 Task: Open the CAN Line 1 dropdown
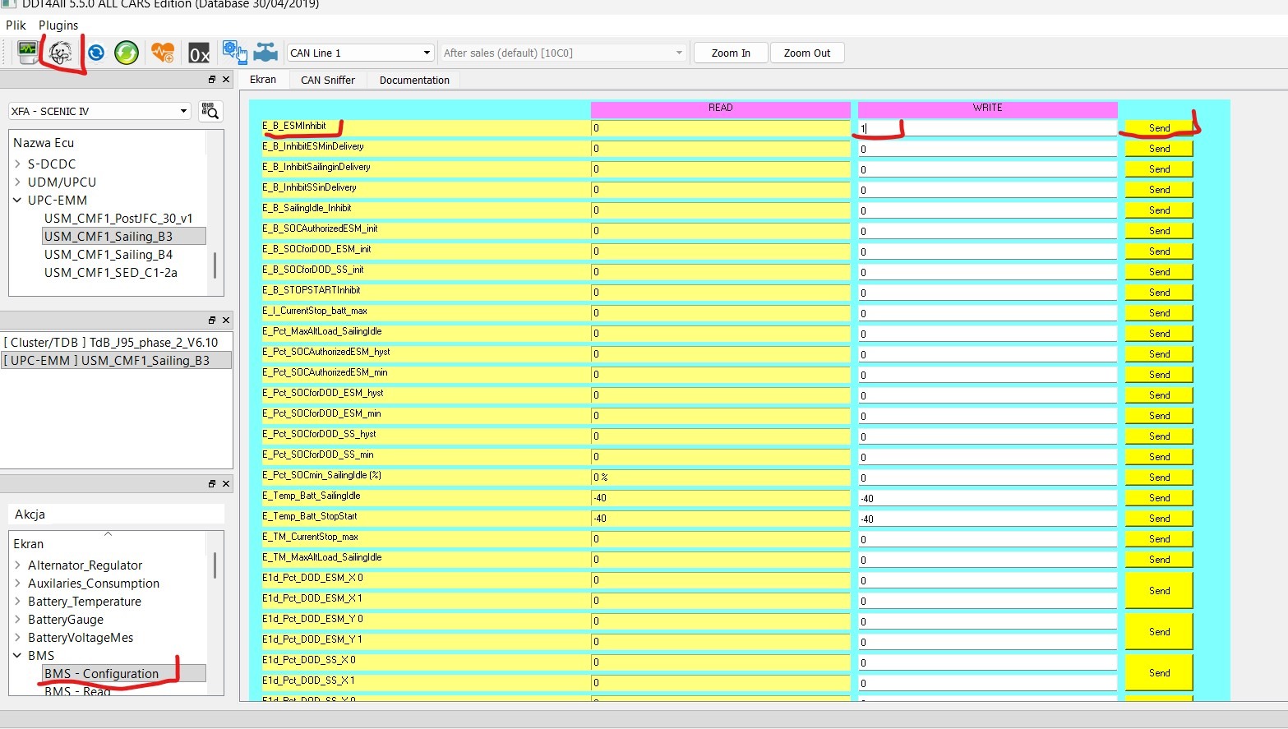(360, 53)
